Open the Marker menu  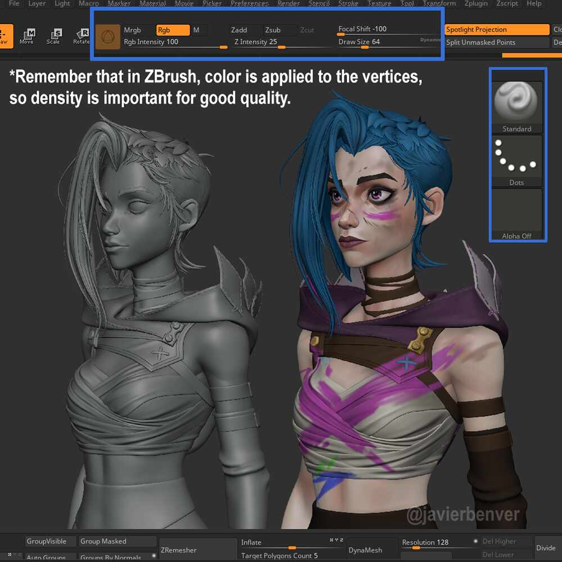119,3
